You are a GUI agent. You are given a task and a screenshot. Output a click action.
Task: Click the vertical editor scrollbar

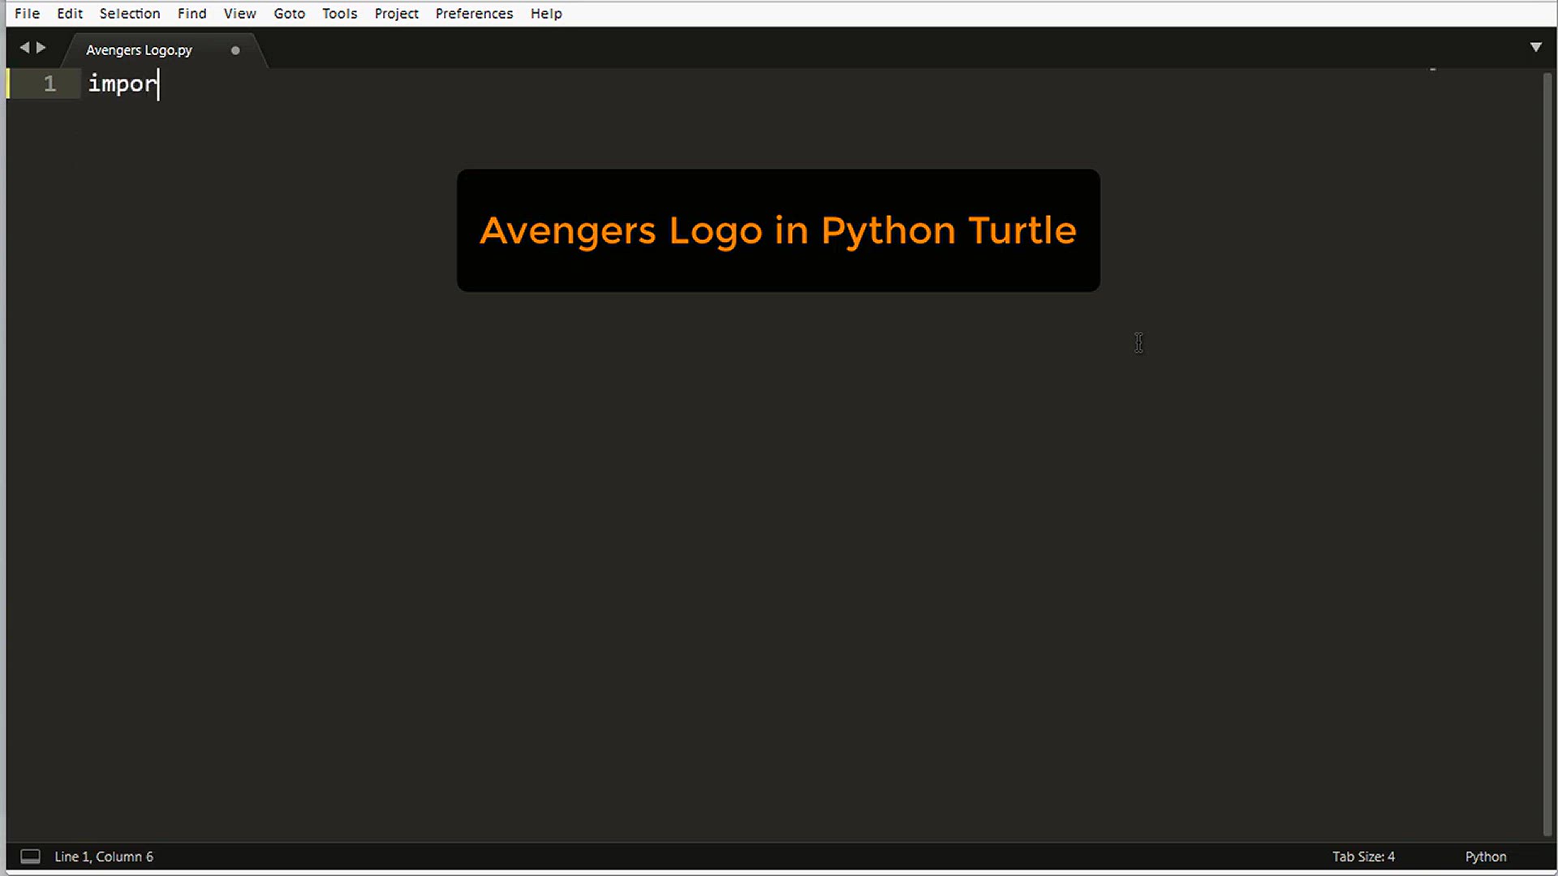pyautogui.click(x=1547, y=454)
